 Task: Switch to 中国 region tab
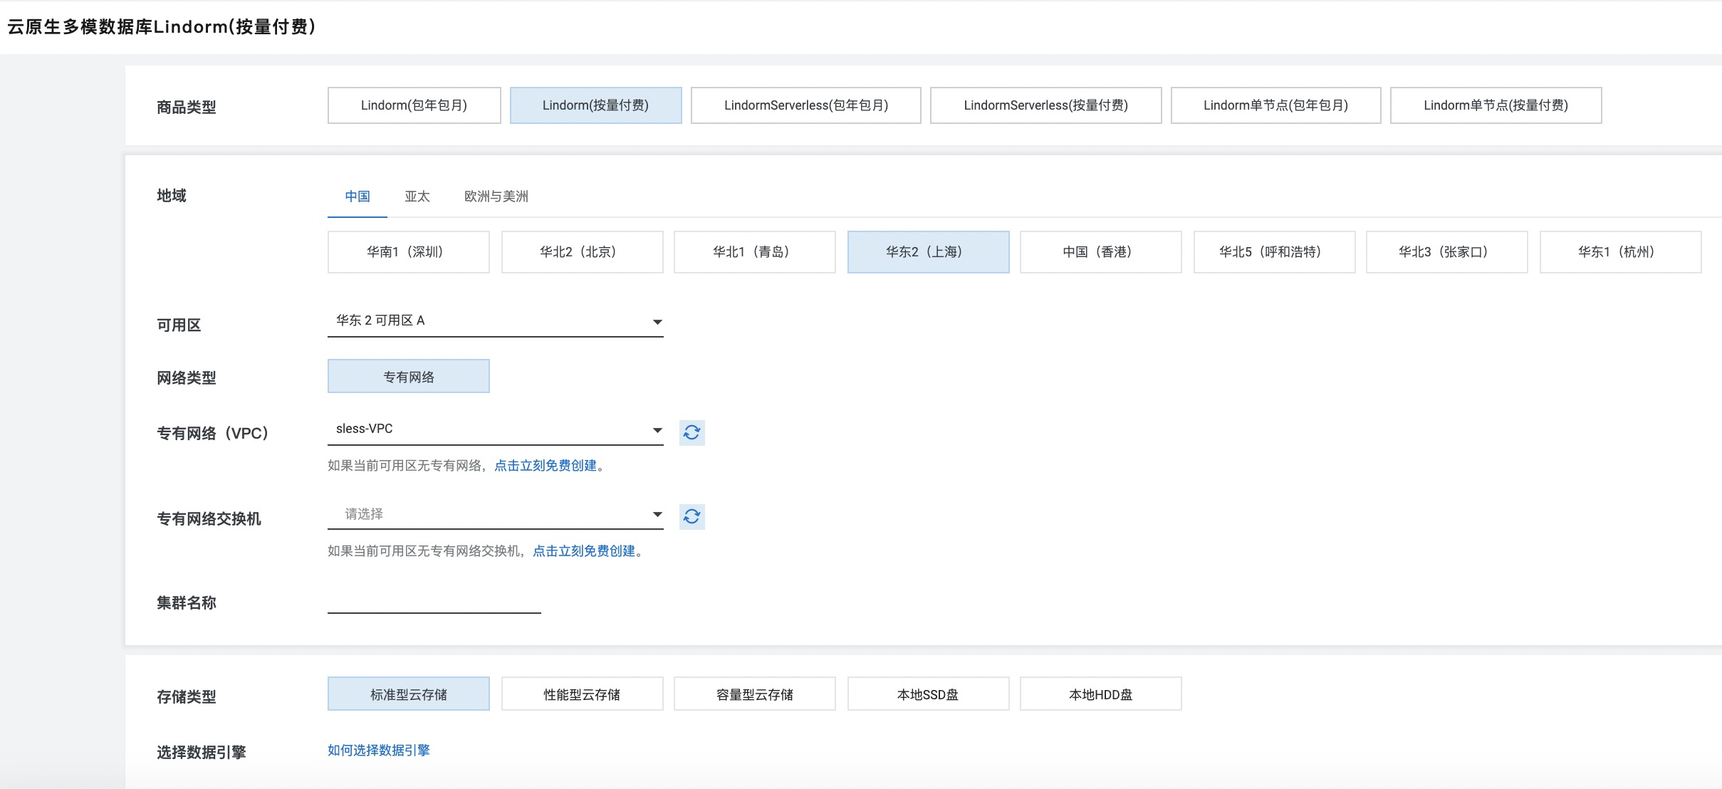(358, 197)
